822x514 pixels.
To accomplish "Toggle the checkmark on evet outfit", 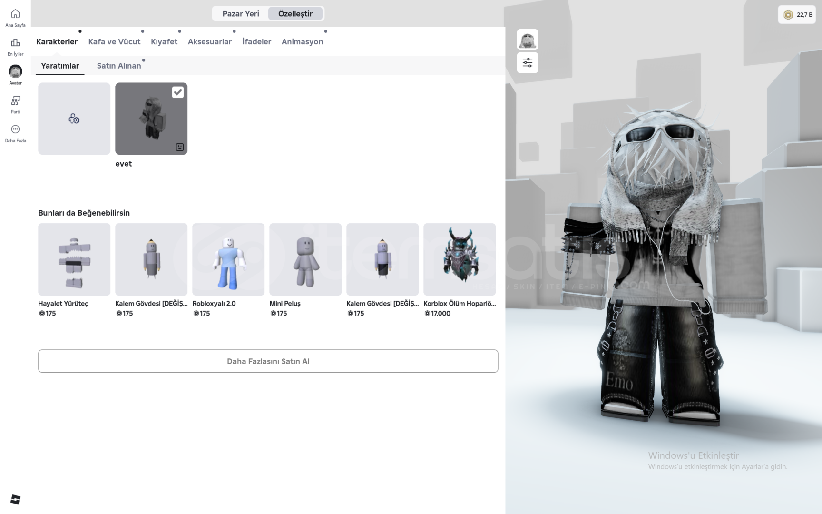I will coord(178,92).
